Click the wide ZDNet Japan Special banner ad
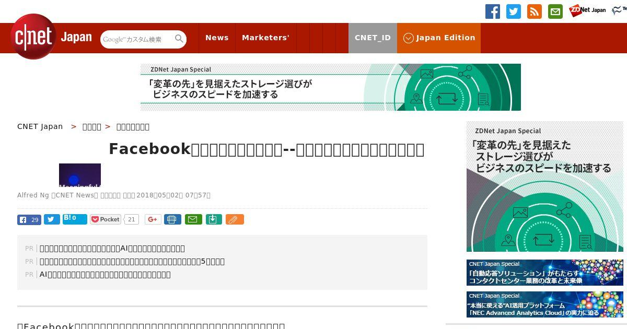This screenshot has height=329, width=627. (331, 87)
